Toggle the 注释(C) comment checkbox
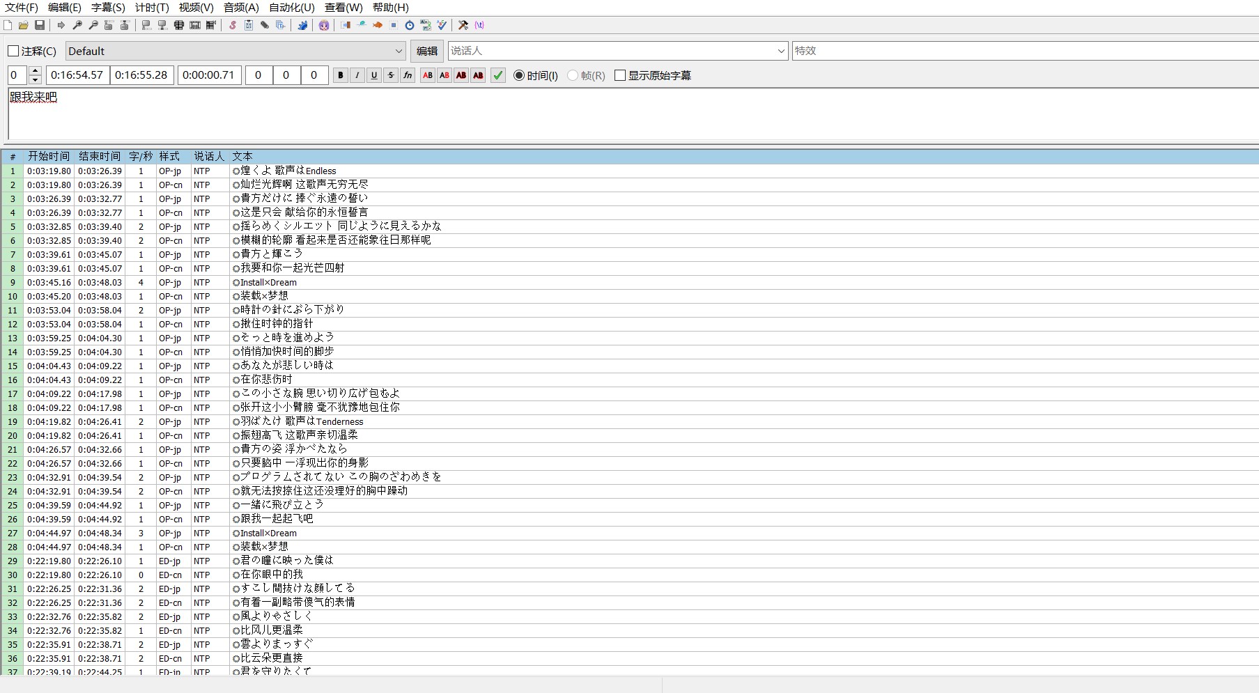 point(13,51)
